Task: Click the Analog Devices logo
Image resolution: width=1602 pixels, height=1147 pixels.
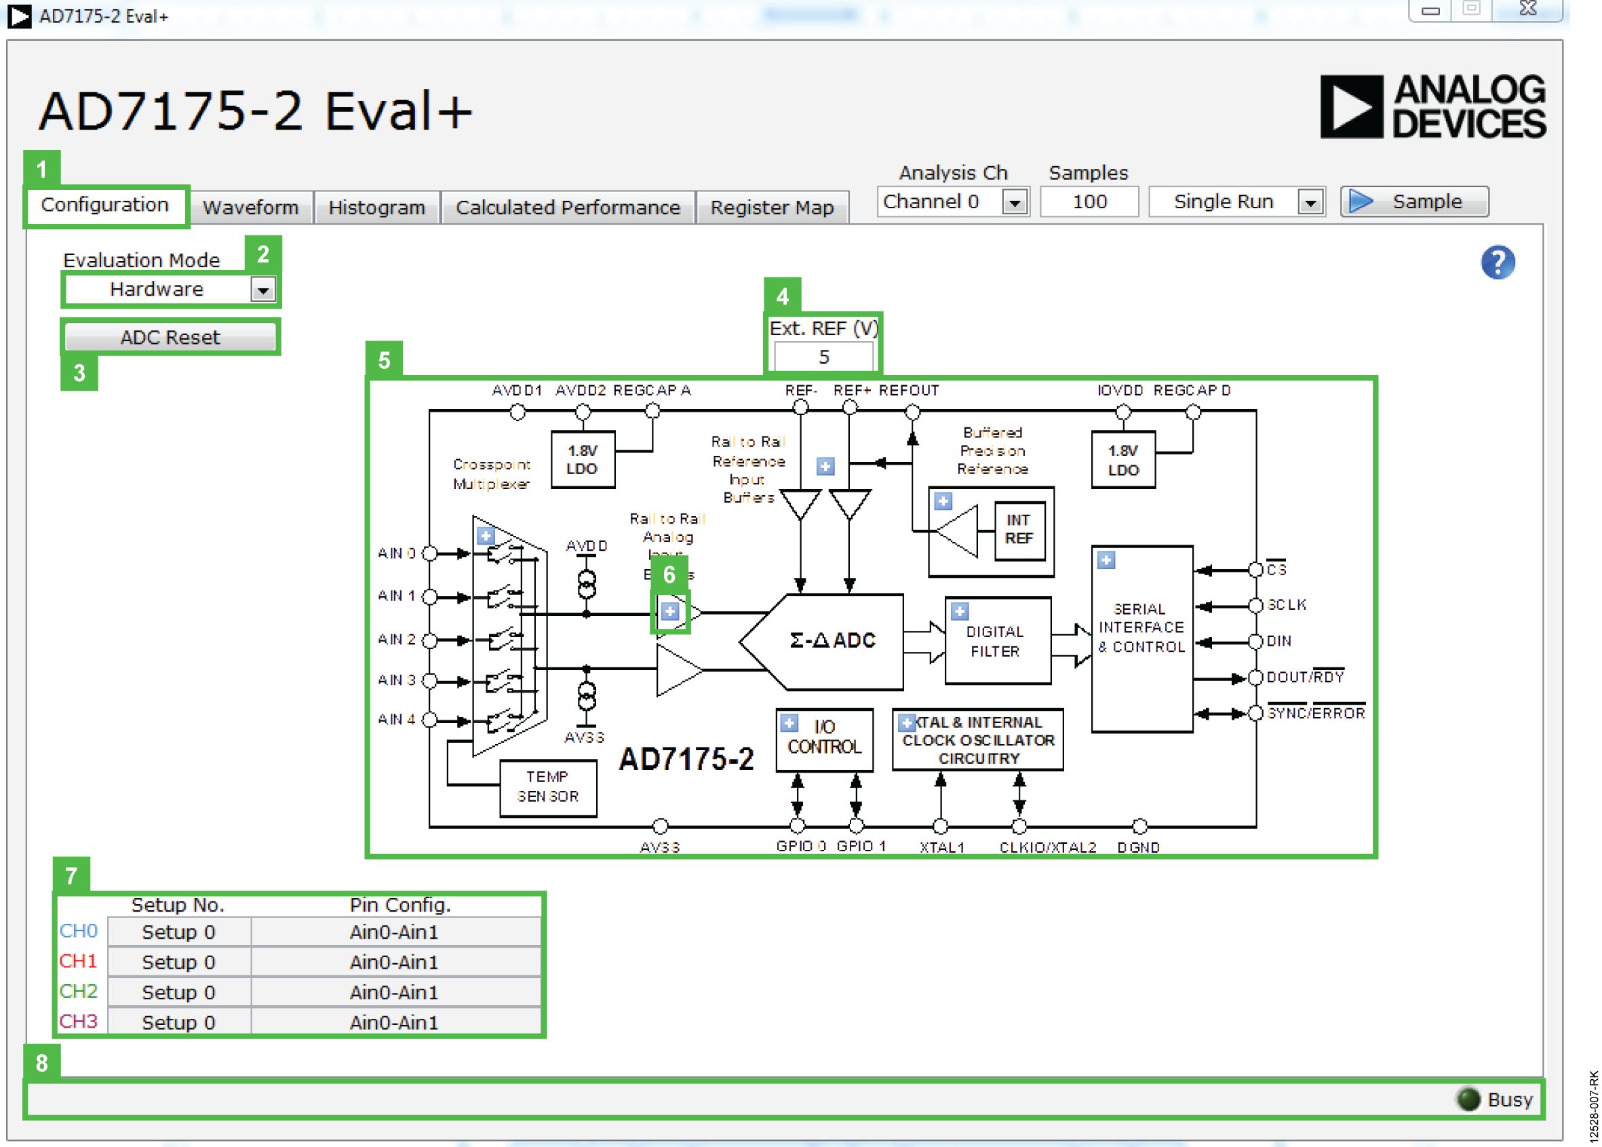Action: [x=1432, y=106]
